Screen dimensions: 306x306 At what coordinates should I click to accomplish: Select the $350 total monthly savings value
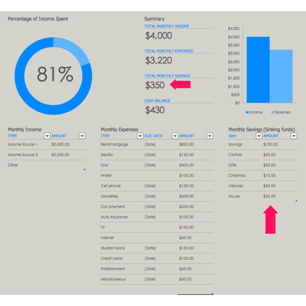click(155, 85)
